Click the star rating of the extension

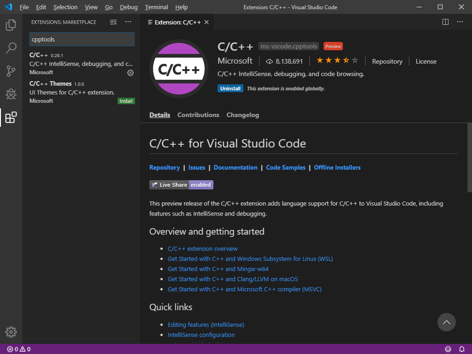(337, 60)
